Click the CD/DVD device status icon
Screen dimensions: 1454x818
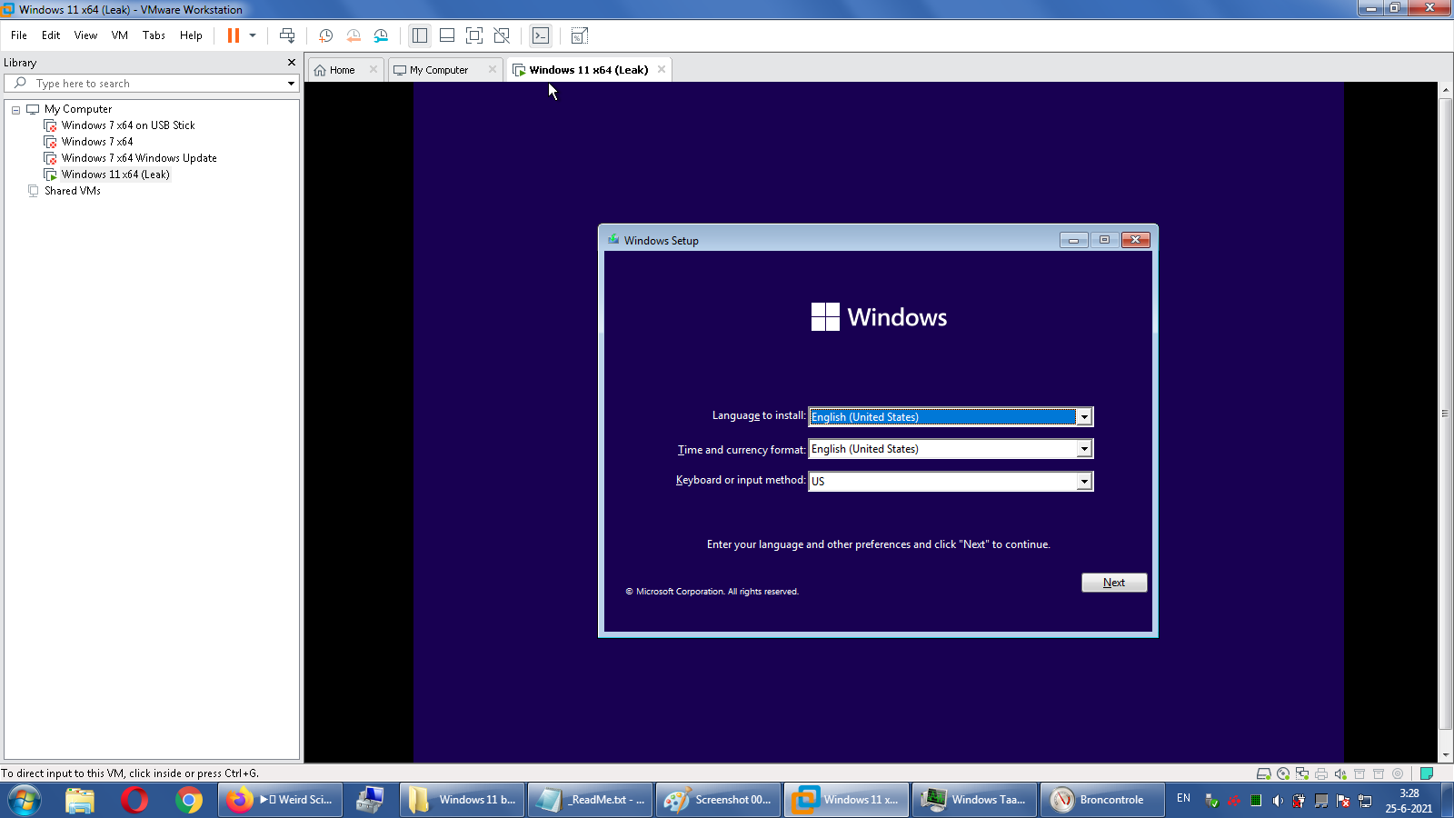pyautogui.click(x=1283, y=773)
